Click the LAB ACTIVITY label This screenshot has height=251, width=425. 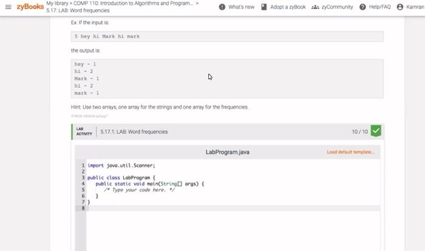pyautogui.click(x=84, y=132)
